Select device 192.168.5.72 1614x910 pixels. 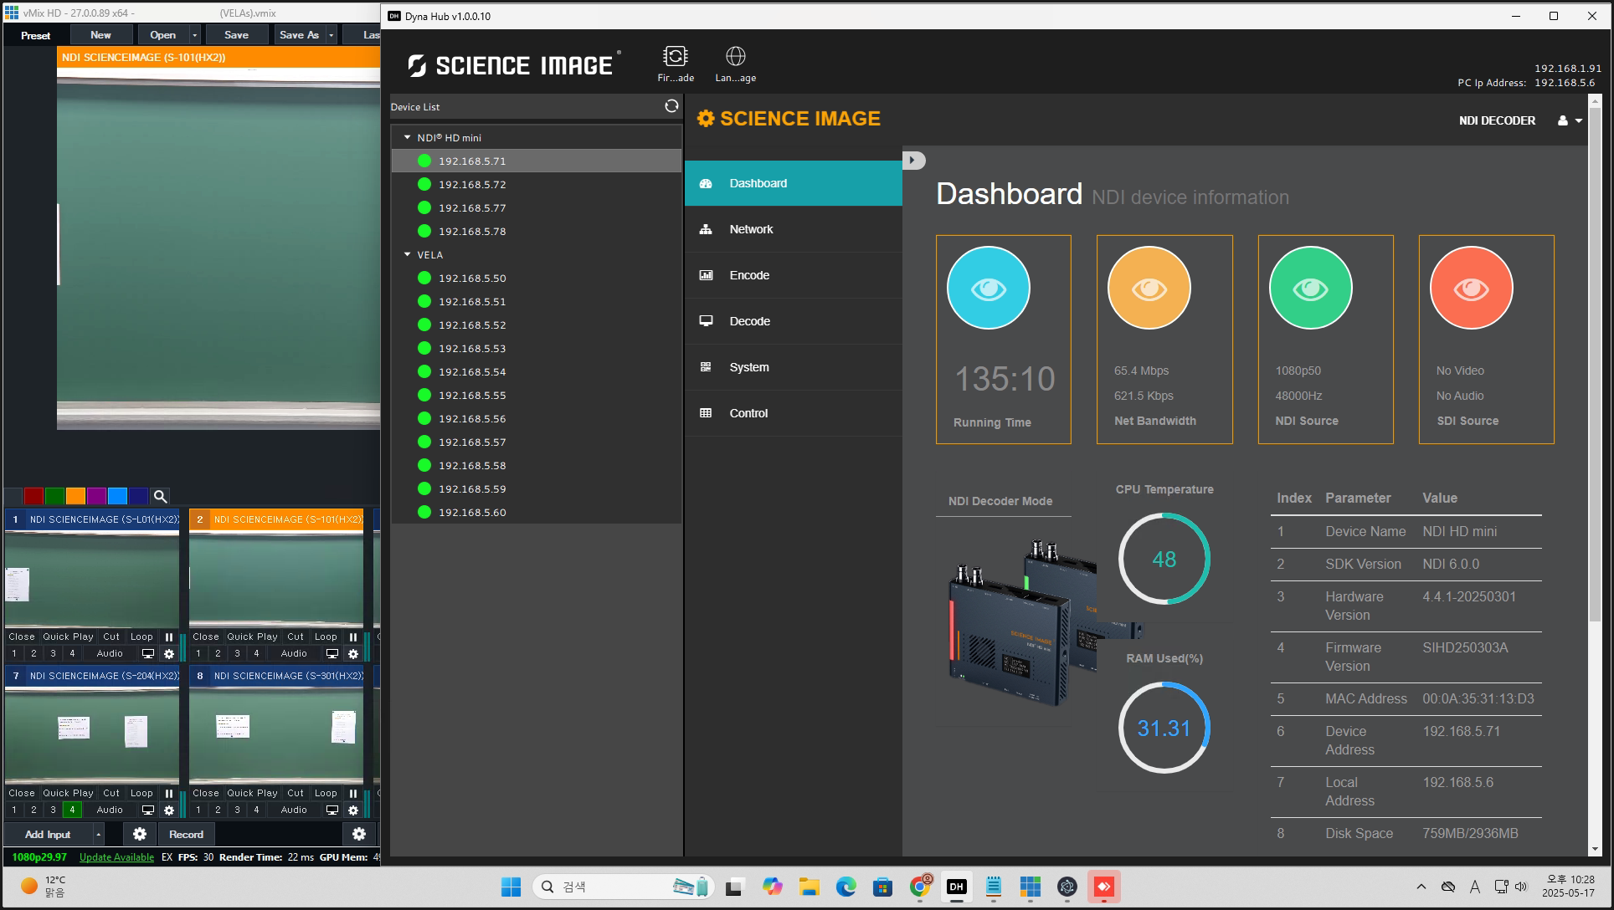click(x=537, y=184)
